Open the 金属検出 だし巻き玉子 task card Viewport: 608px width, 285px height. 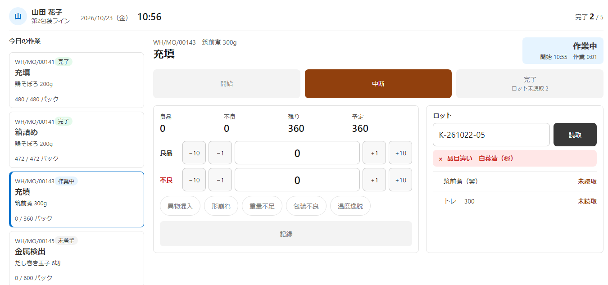pos(77,258)
